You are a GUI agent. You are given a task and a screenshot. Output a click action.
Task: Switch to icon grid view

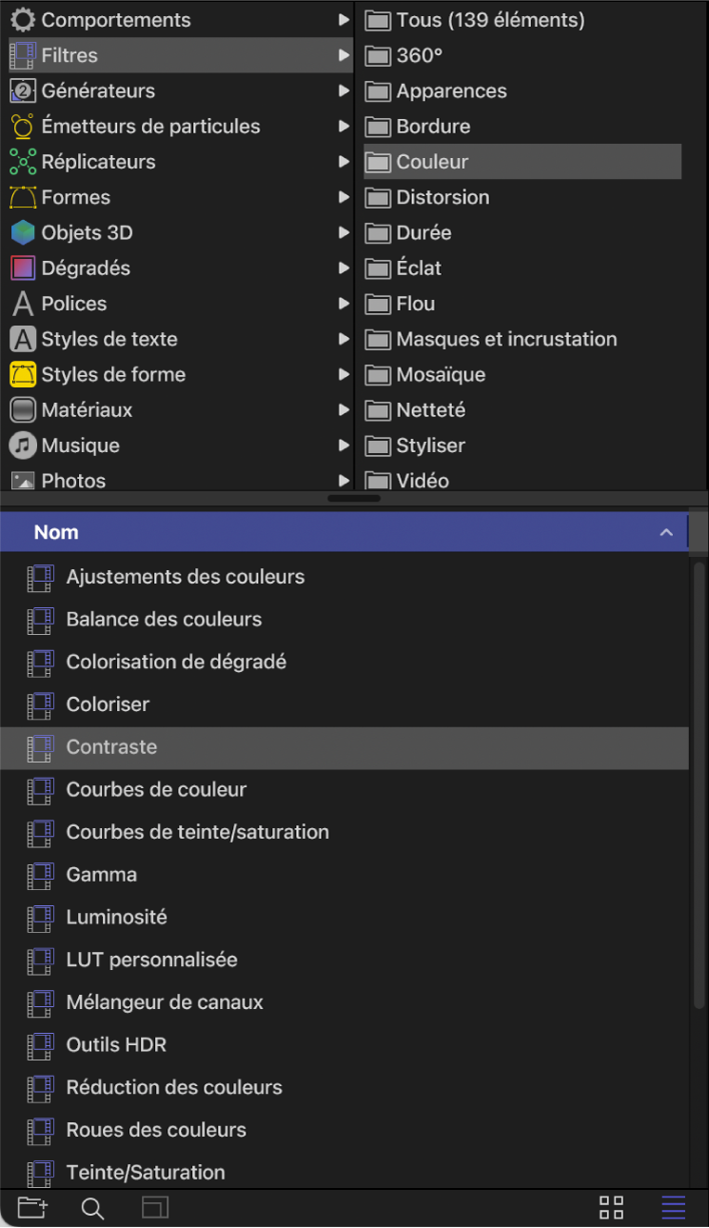(610, 1207)
